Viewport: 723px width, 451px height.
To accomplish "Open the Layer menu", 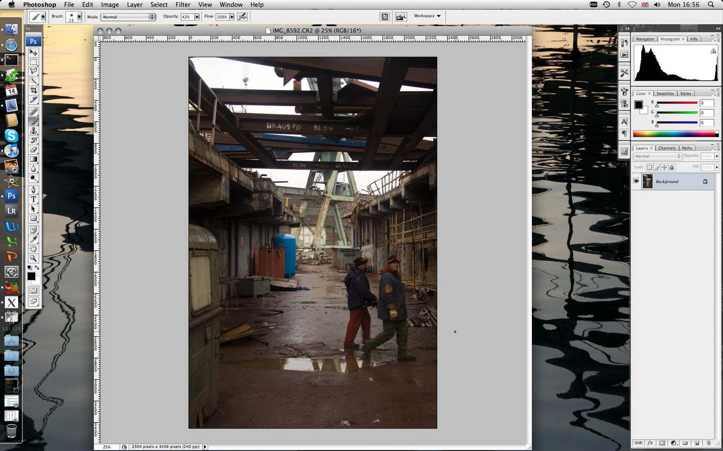I will coord(135,5).
